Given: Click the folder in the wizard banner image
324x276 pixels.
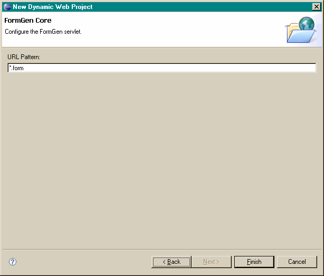Looking at the screenshot, I should [298, 34].
